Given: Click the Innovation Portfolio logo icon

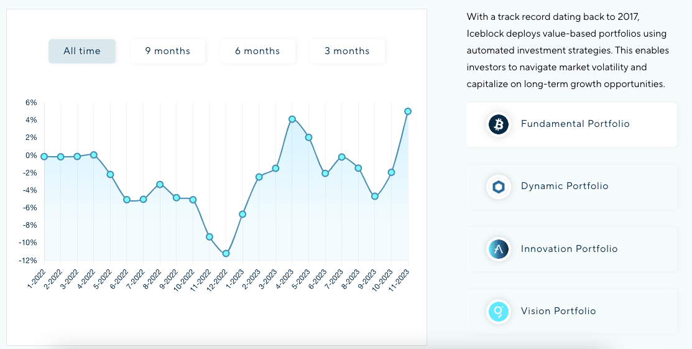Looking at the screenshot, I should click(x=499, y=249).
